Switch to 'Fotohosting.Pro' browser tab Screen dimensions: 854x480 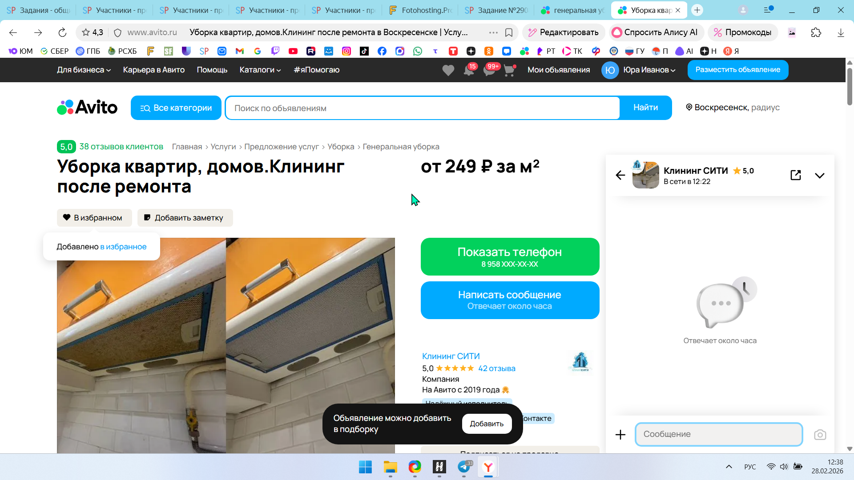(419, 10)
